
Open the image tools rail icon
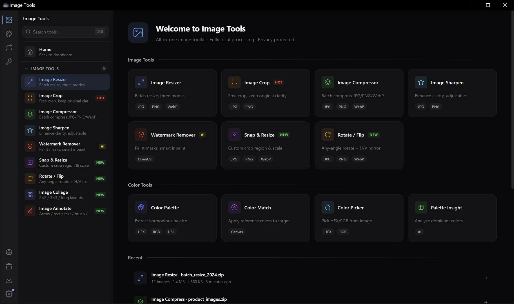pyautogui.click(x=9, y=20)
